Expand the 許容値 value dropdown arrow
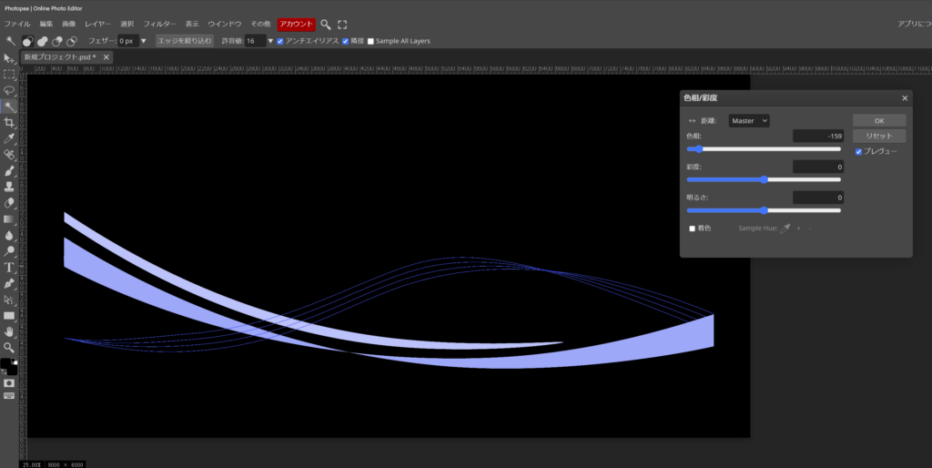 coord(270,41)
